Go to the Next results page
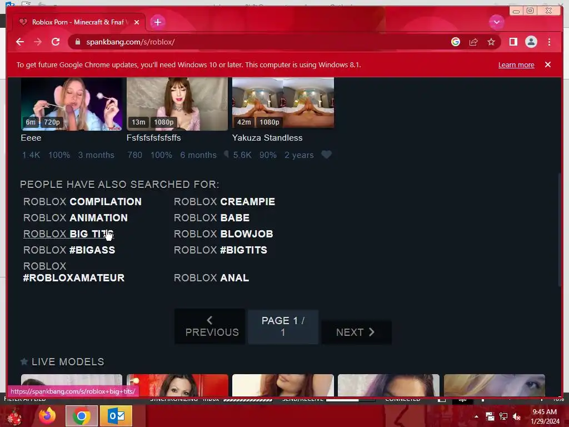The width and height of the screenshot is (569, 427). 356,332
